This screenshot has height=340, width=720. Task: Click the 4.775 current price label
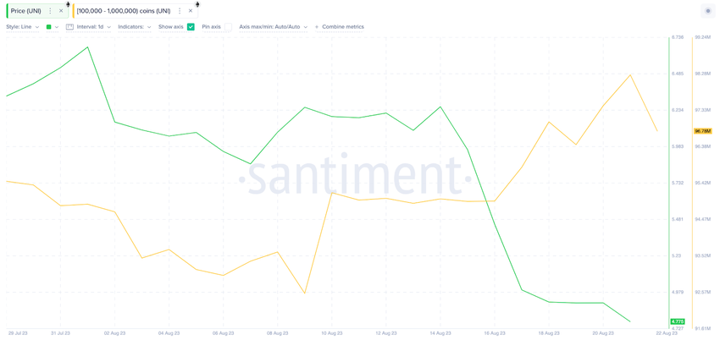(x=678, y=321)
